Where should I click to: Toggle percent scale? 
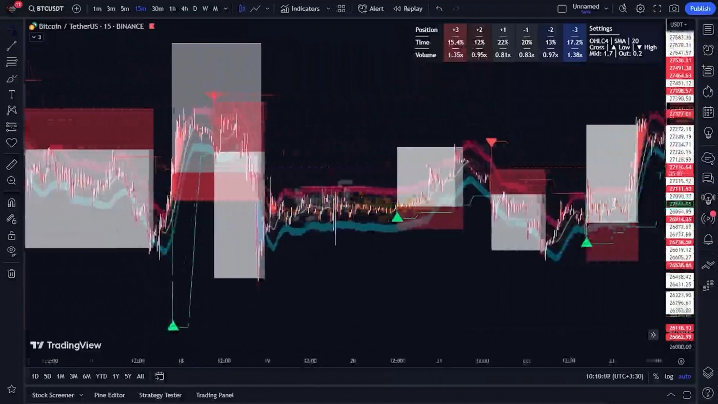(656, 376)
